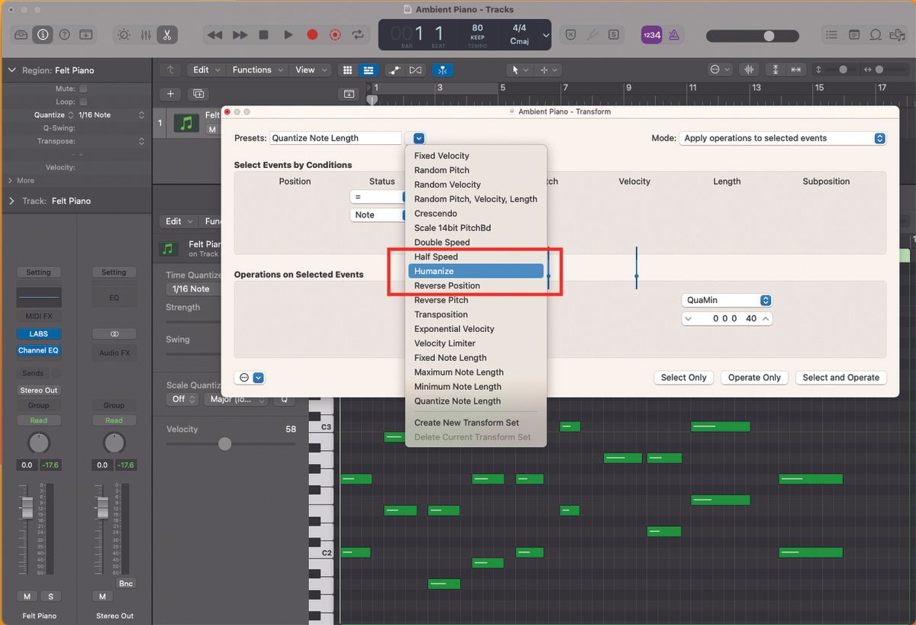Adjust the piano roll Velocity slider
Screen dimensions: 916x625
[x=224, y=443]
